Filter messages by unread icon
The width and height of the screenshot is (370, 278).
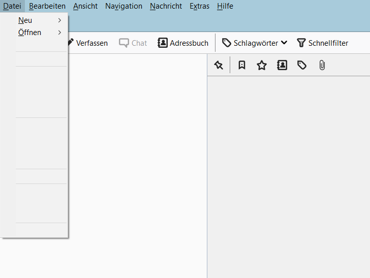(x=242, y=65)
